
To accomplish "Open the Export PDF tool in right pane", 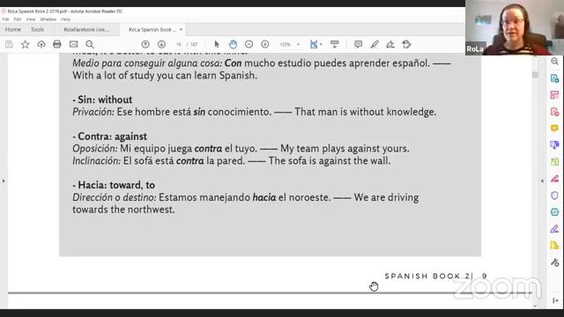I will pos(554,78).
